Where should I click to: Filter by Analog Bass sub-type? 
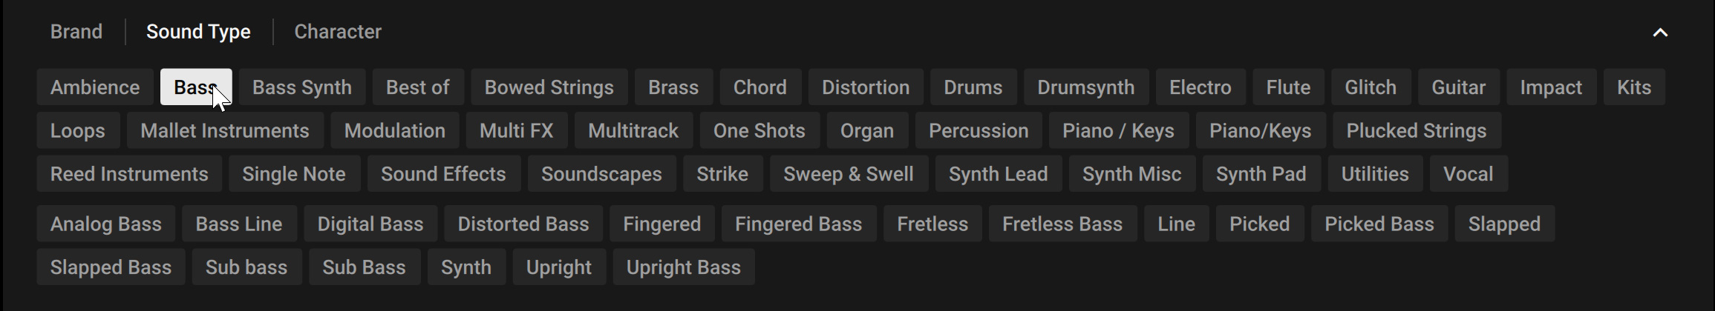point(105,224)
